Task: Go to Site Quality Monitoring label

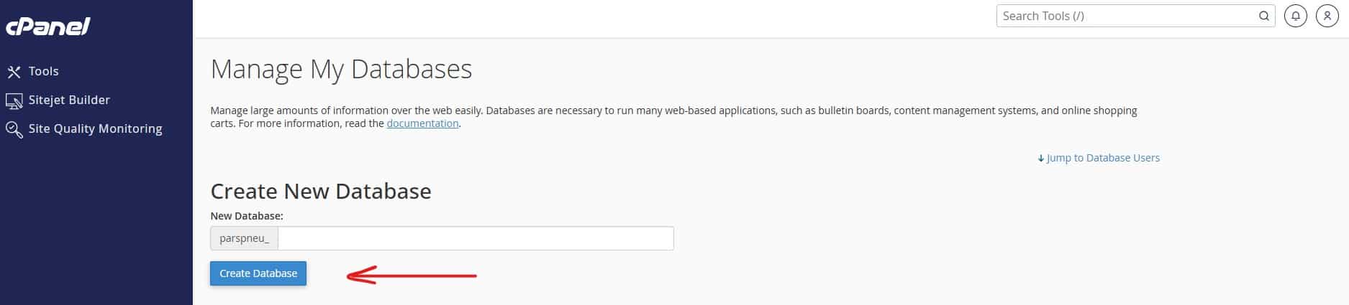Action: [x=95, y=128]
